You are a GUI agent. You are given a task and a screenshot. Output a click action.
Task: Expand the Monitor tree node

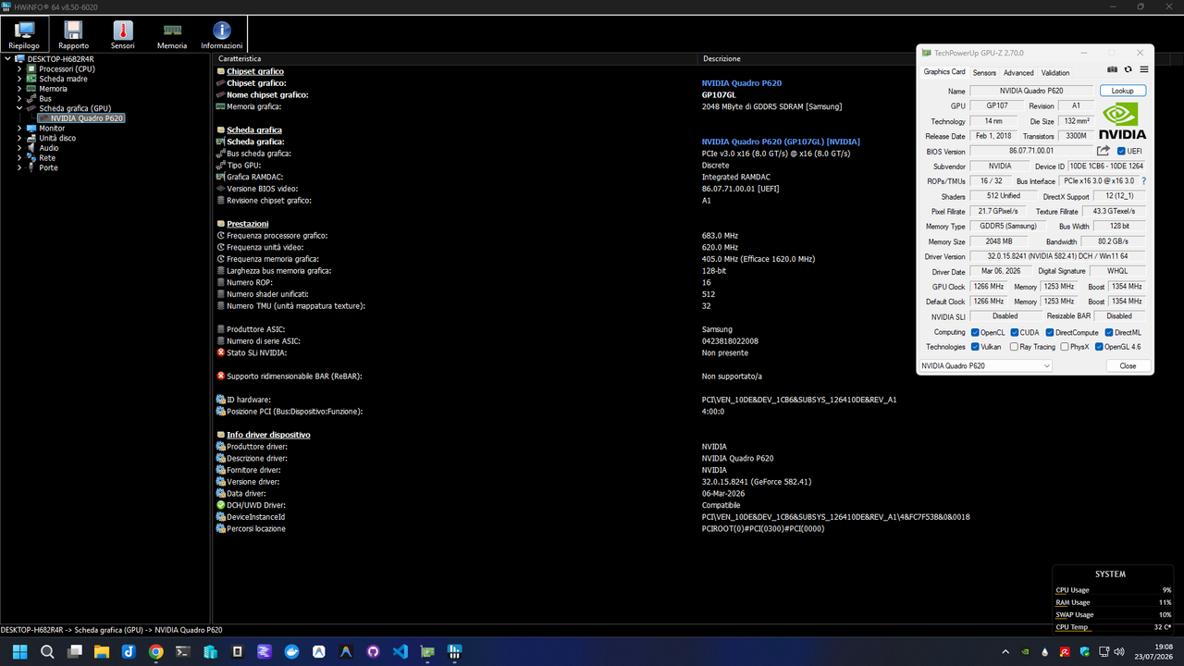(19, 129)
